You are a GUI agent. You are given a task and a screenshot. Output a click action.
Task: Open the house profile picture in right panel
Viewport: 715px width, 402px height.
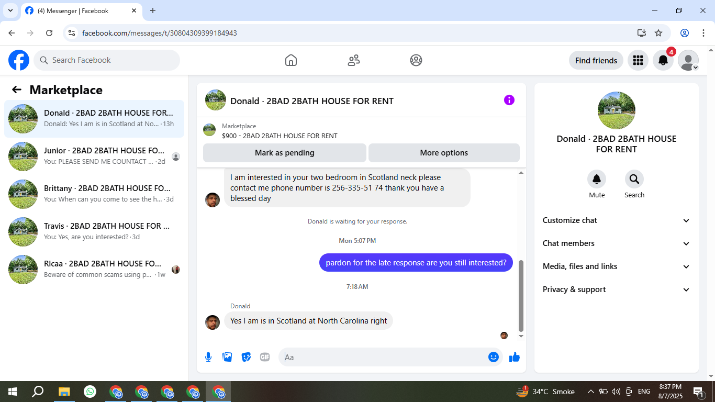point(617,110)
